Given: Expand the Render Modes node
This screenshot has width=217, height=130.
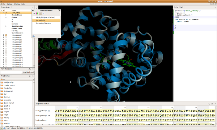Looking at the screenshot, I should click(x=6, y=15).
